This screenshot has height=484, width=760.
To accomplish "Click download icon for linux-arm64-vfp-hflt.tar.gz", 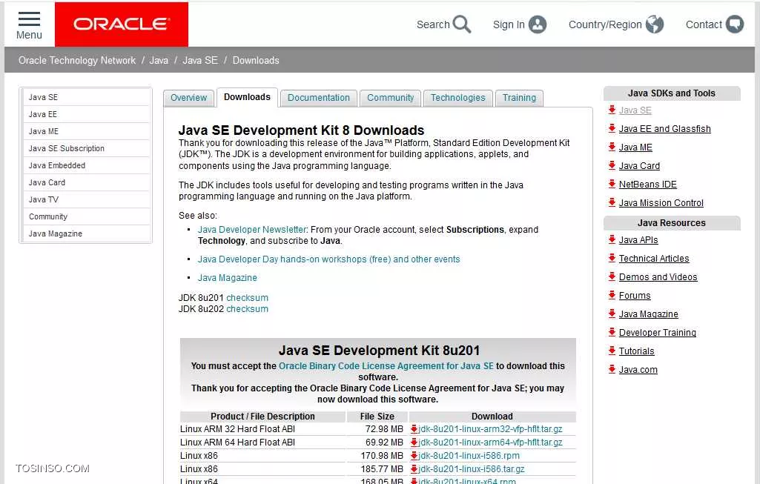I will pyautogui.click(x=414, y=442).
